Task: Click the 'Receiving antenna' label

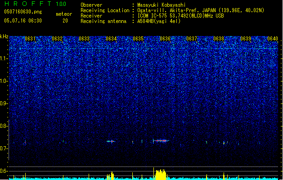Action: point(103,21)
